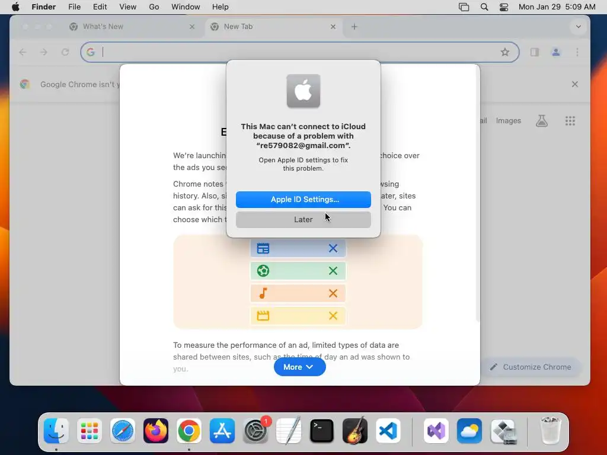Remove the orange music topic chip
This screenshot has width=607, height=455.
[333, 293]
